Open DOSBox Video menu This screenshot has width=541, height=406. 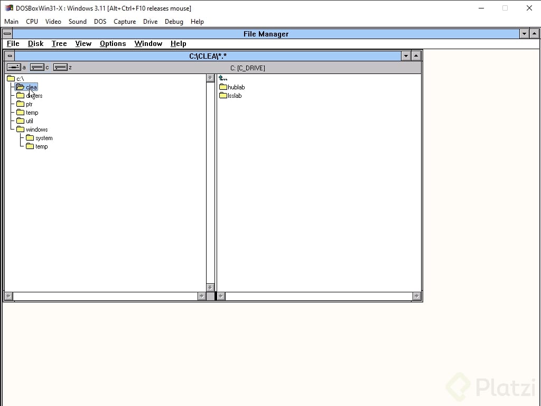pyautogui.click(x=53, y=21)
